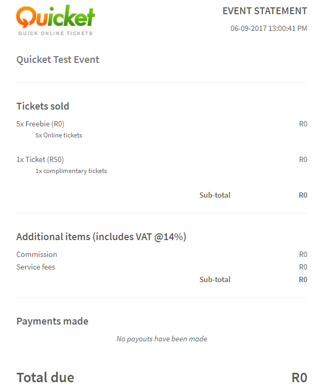Viewport: 331px width, 388px height.
Task: Select the EVENT STATEMENT heading
Action: point(264,11)
